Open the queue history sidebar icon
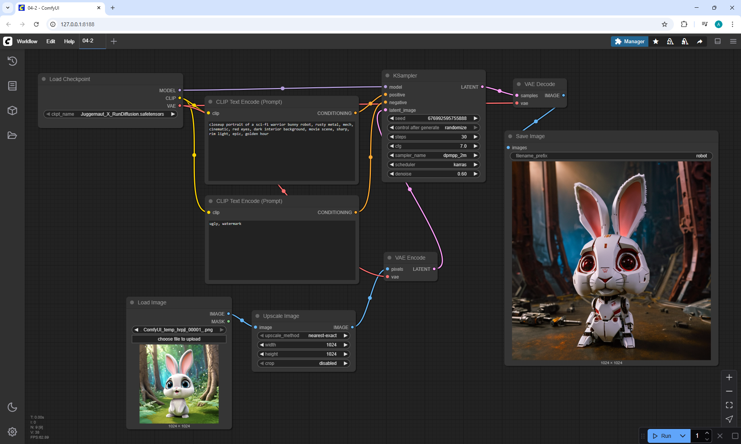 point(12,61)
